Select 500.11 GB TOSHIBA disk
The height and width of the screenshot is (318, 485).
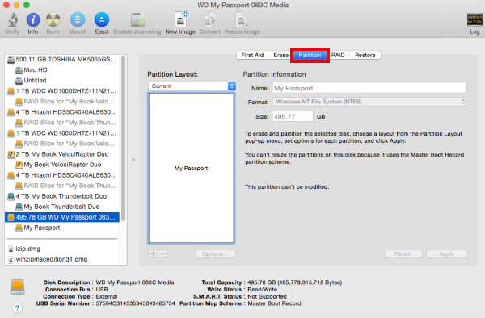point(62,59)
